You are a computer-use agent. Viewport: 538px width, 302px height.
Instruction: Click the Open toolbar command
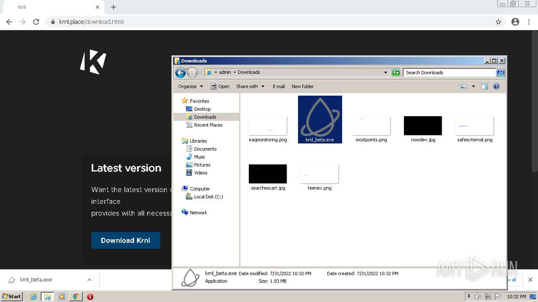click(x=220, y=86)
